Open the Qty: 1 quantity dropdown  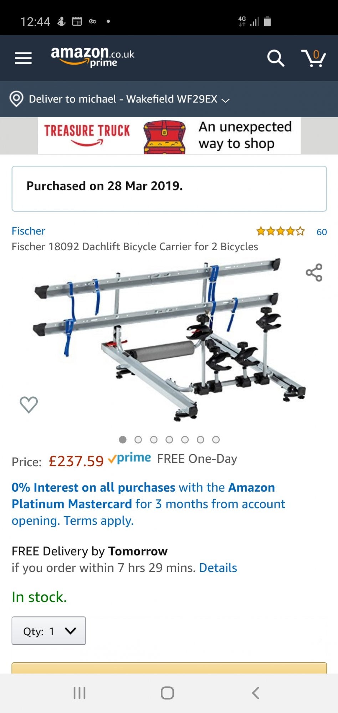[x=49, y=631]
